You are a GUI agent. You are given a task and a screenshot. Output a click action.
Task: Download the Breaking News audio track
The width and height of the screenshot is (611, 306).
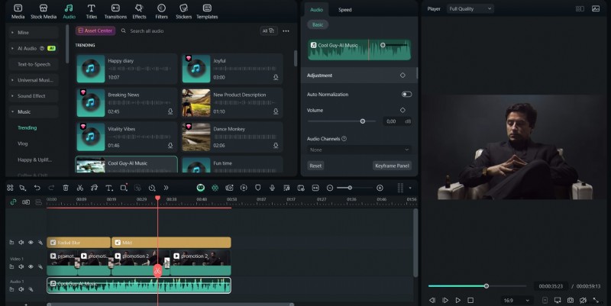(170, 111)
